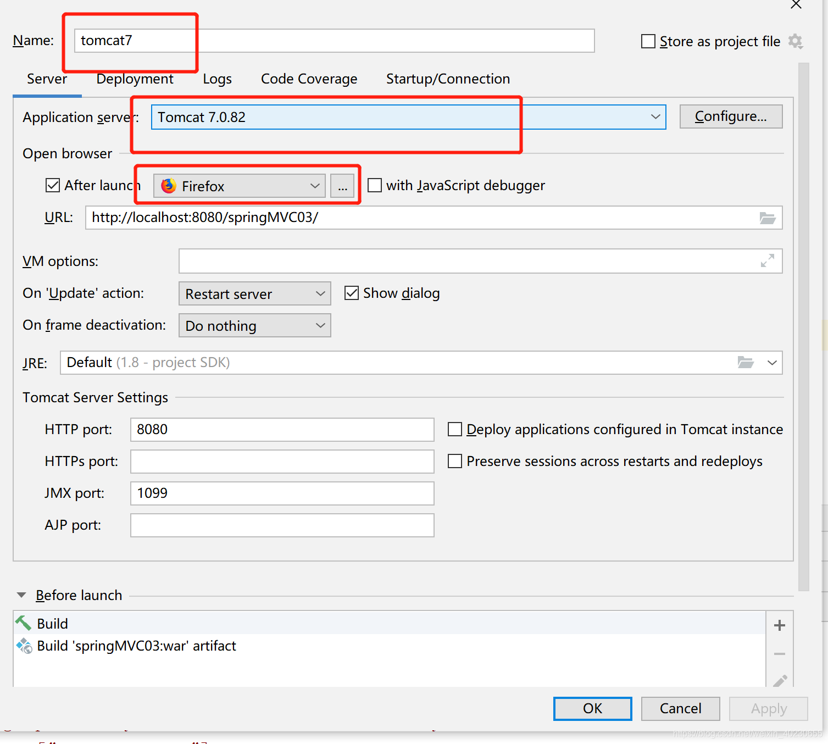Select the Build task row text

pos(53,624)
